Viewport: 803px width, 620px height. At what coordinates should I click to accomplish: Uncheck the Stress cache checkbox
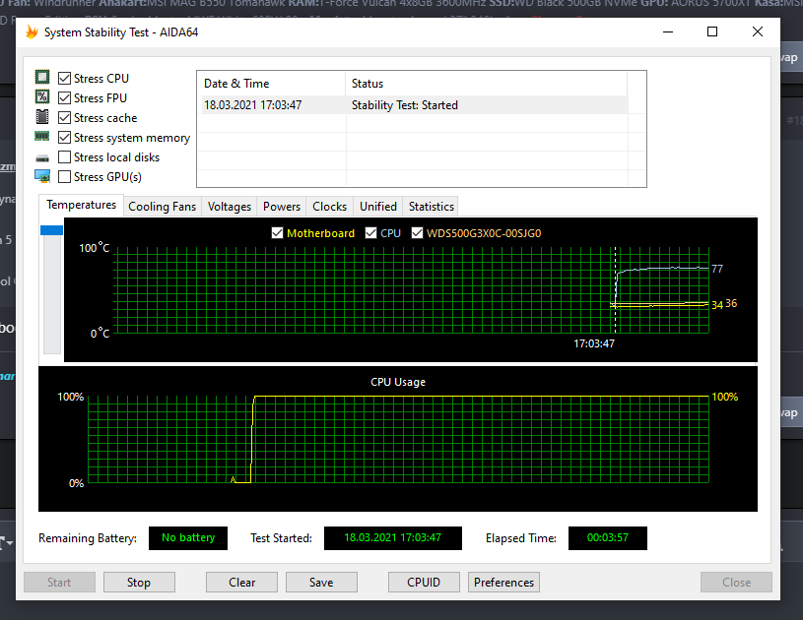click(x=64, y=118)
